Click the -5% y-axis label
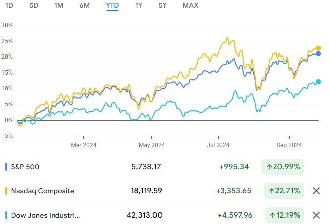329x224 pixels. [x=8, y=136]
